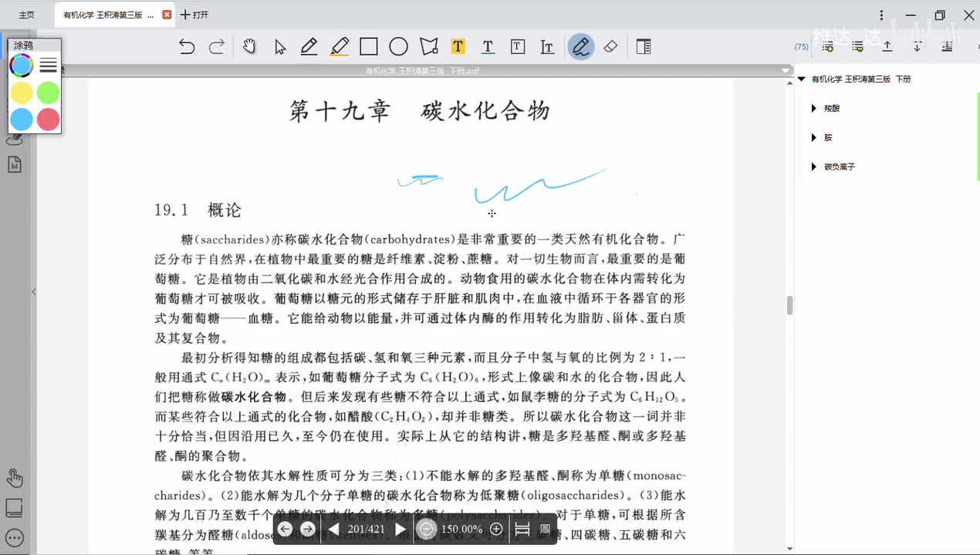
Task: Pick the blue scribble color
Action: 22,119
